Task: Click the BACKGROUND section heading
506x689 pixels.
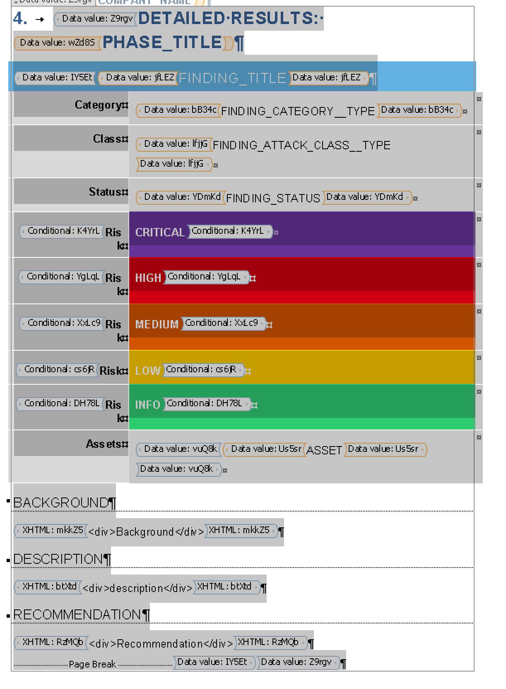Action: [61, 502]
